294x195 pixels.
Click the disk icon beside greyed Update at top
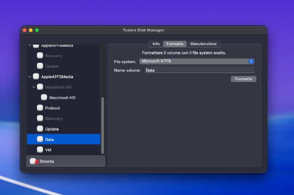pyautogui.click(x=40, y=66)
